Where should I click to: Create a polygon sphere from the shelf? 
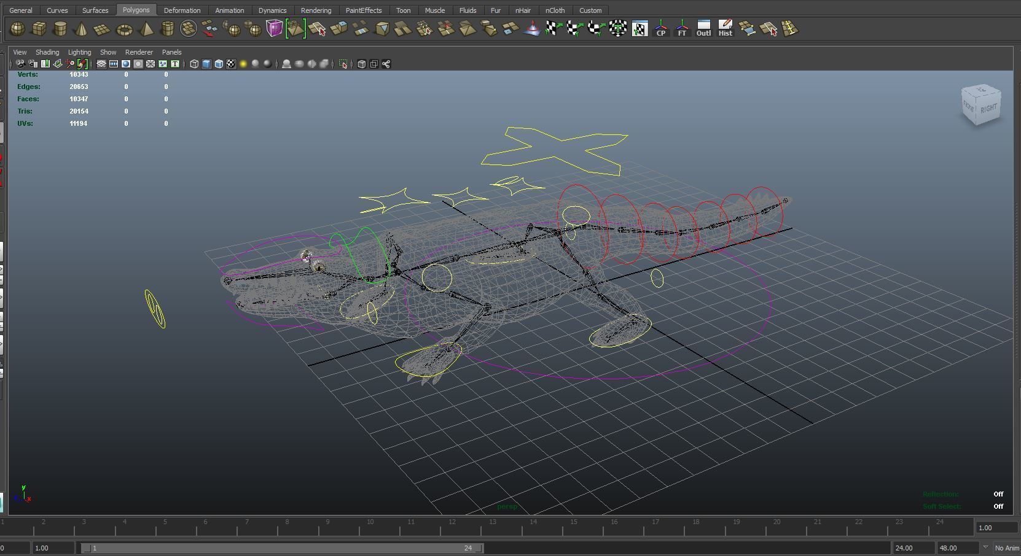(18, 29)
